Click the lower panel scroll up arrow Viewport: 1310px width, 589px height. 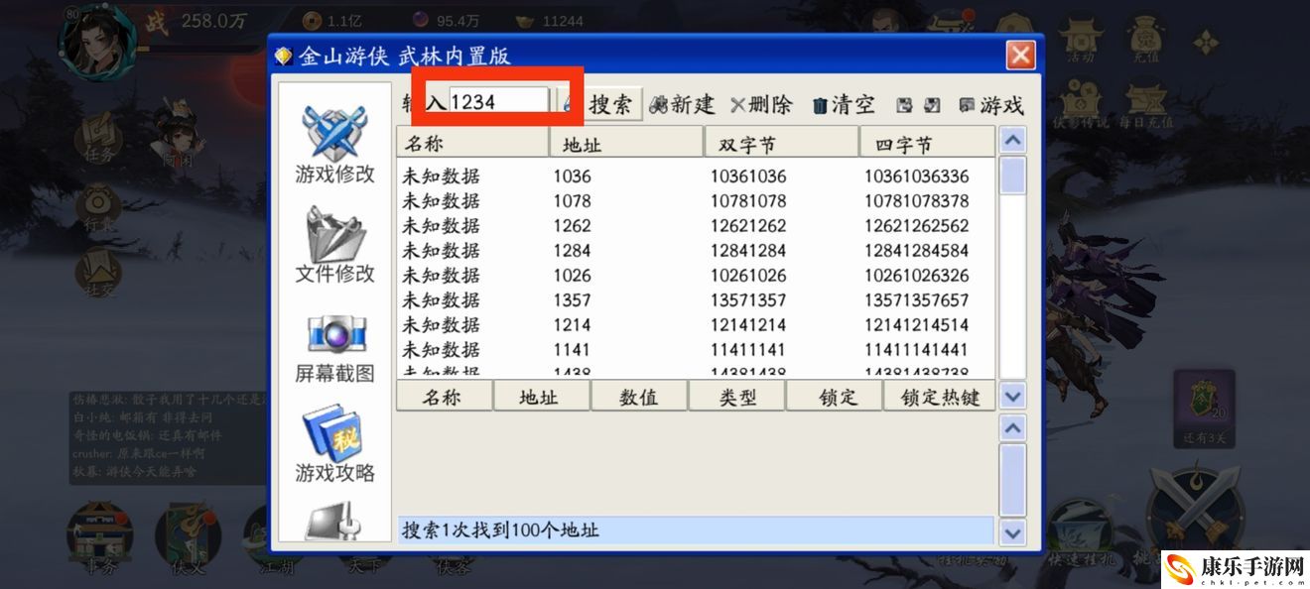click(x=1012, y=429)
